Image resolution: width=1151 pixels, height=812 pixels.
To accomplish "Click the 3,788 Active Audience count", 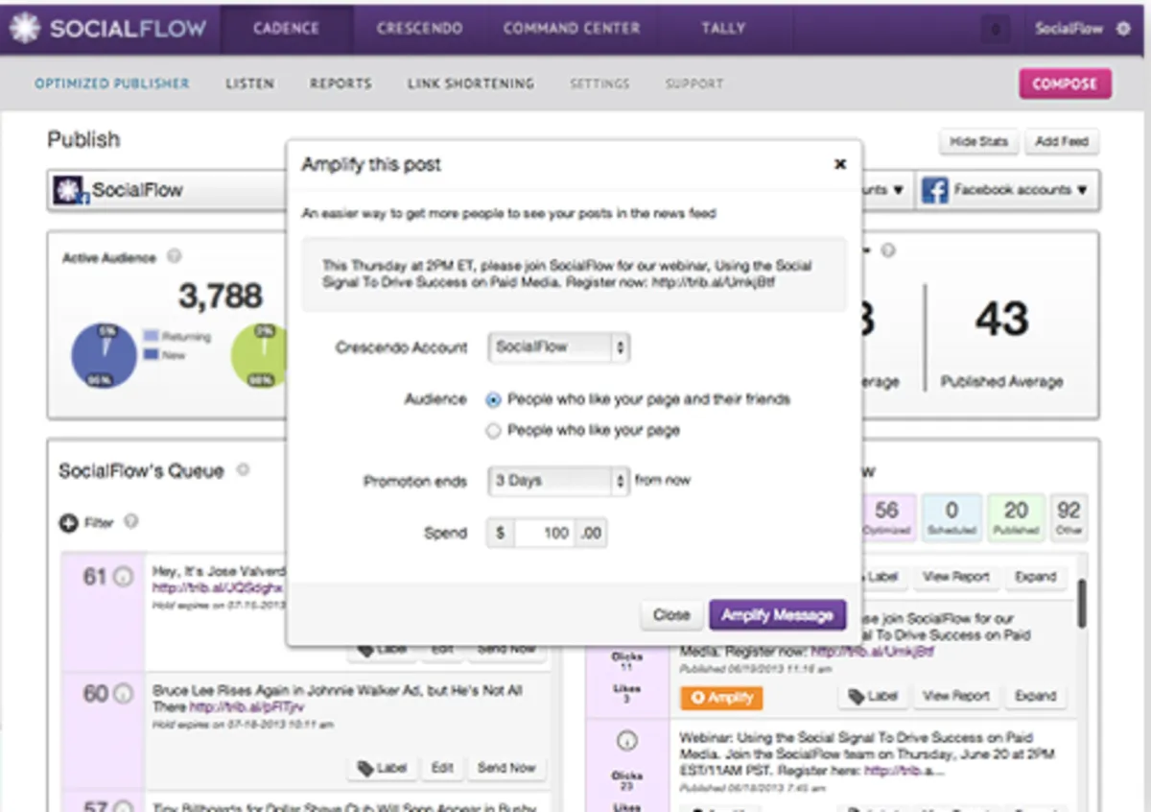I will point(221,297).
